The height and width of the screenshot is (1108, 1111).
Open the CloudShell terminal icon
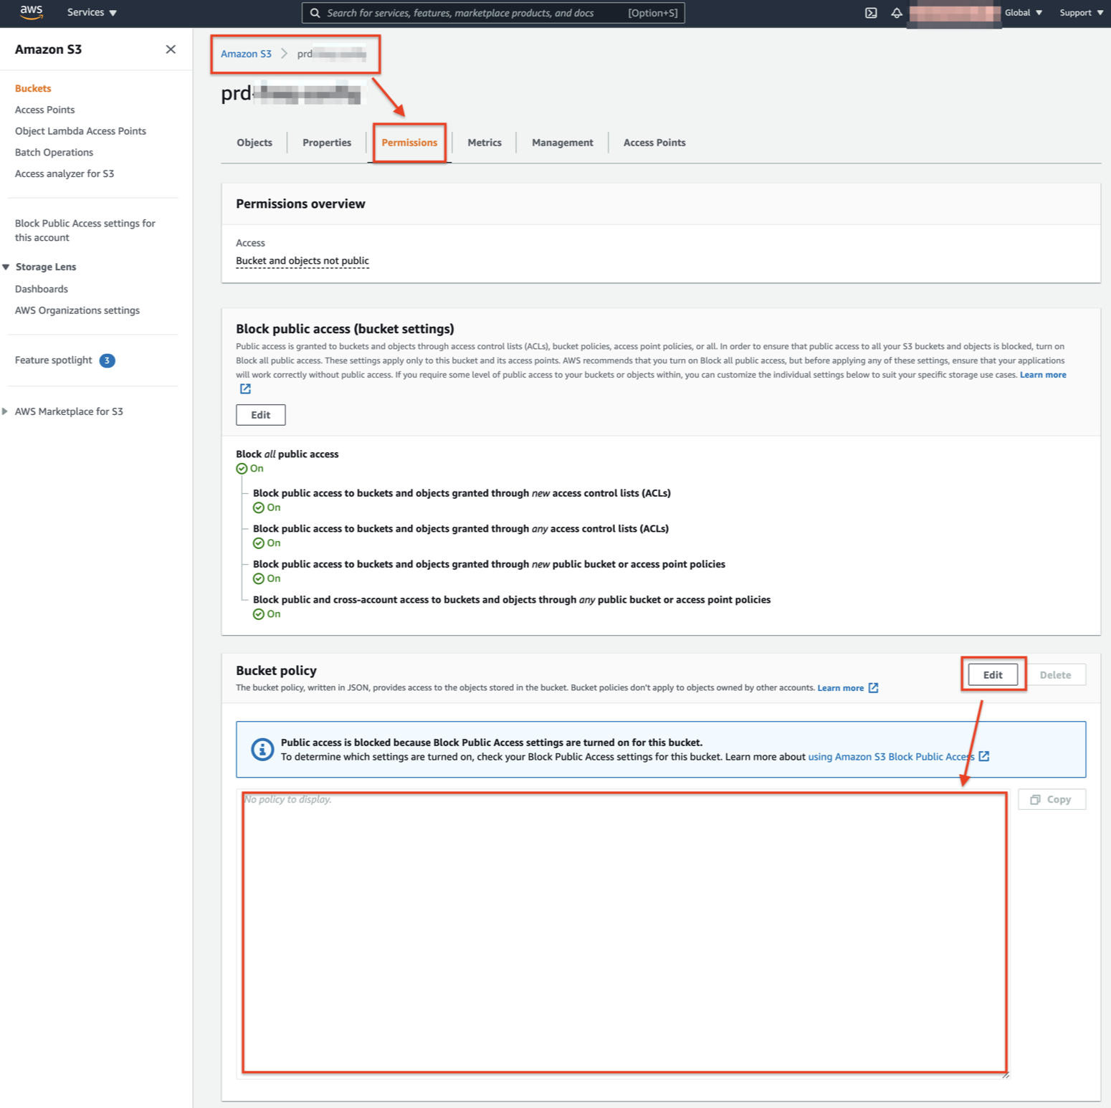coord(871,13)
